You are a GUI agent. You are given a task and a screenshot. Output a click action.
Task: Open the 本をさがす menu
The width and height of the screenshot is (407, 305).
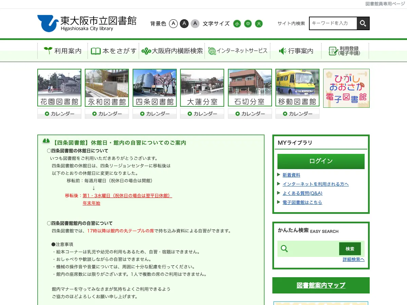point(113,51)
